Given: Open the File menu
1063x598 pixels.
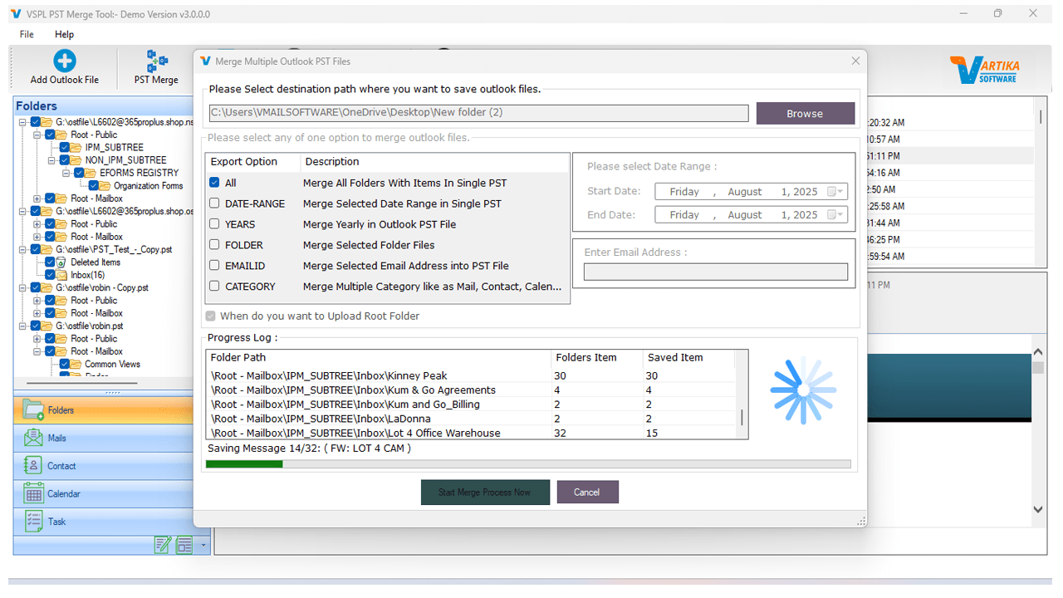Looking at the screenshot, I should click(26, 34).
